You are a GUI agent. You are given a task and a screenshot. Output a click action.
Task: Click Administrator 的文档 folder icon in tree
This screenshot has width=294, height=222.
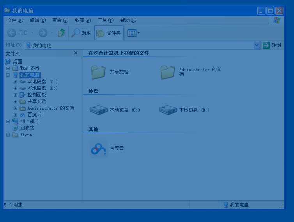pos(23,108)
